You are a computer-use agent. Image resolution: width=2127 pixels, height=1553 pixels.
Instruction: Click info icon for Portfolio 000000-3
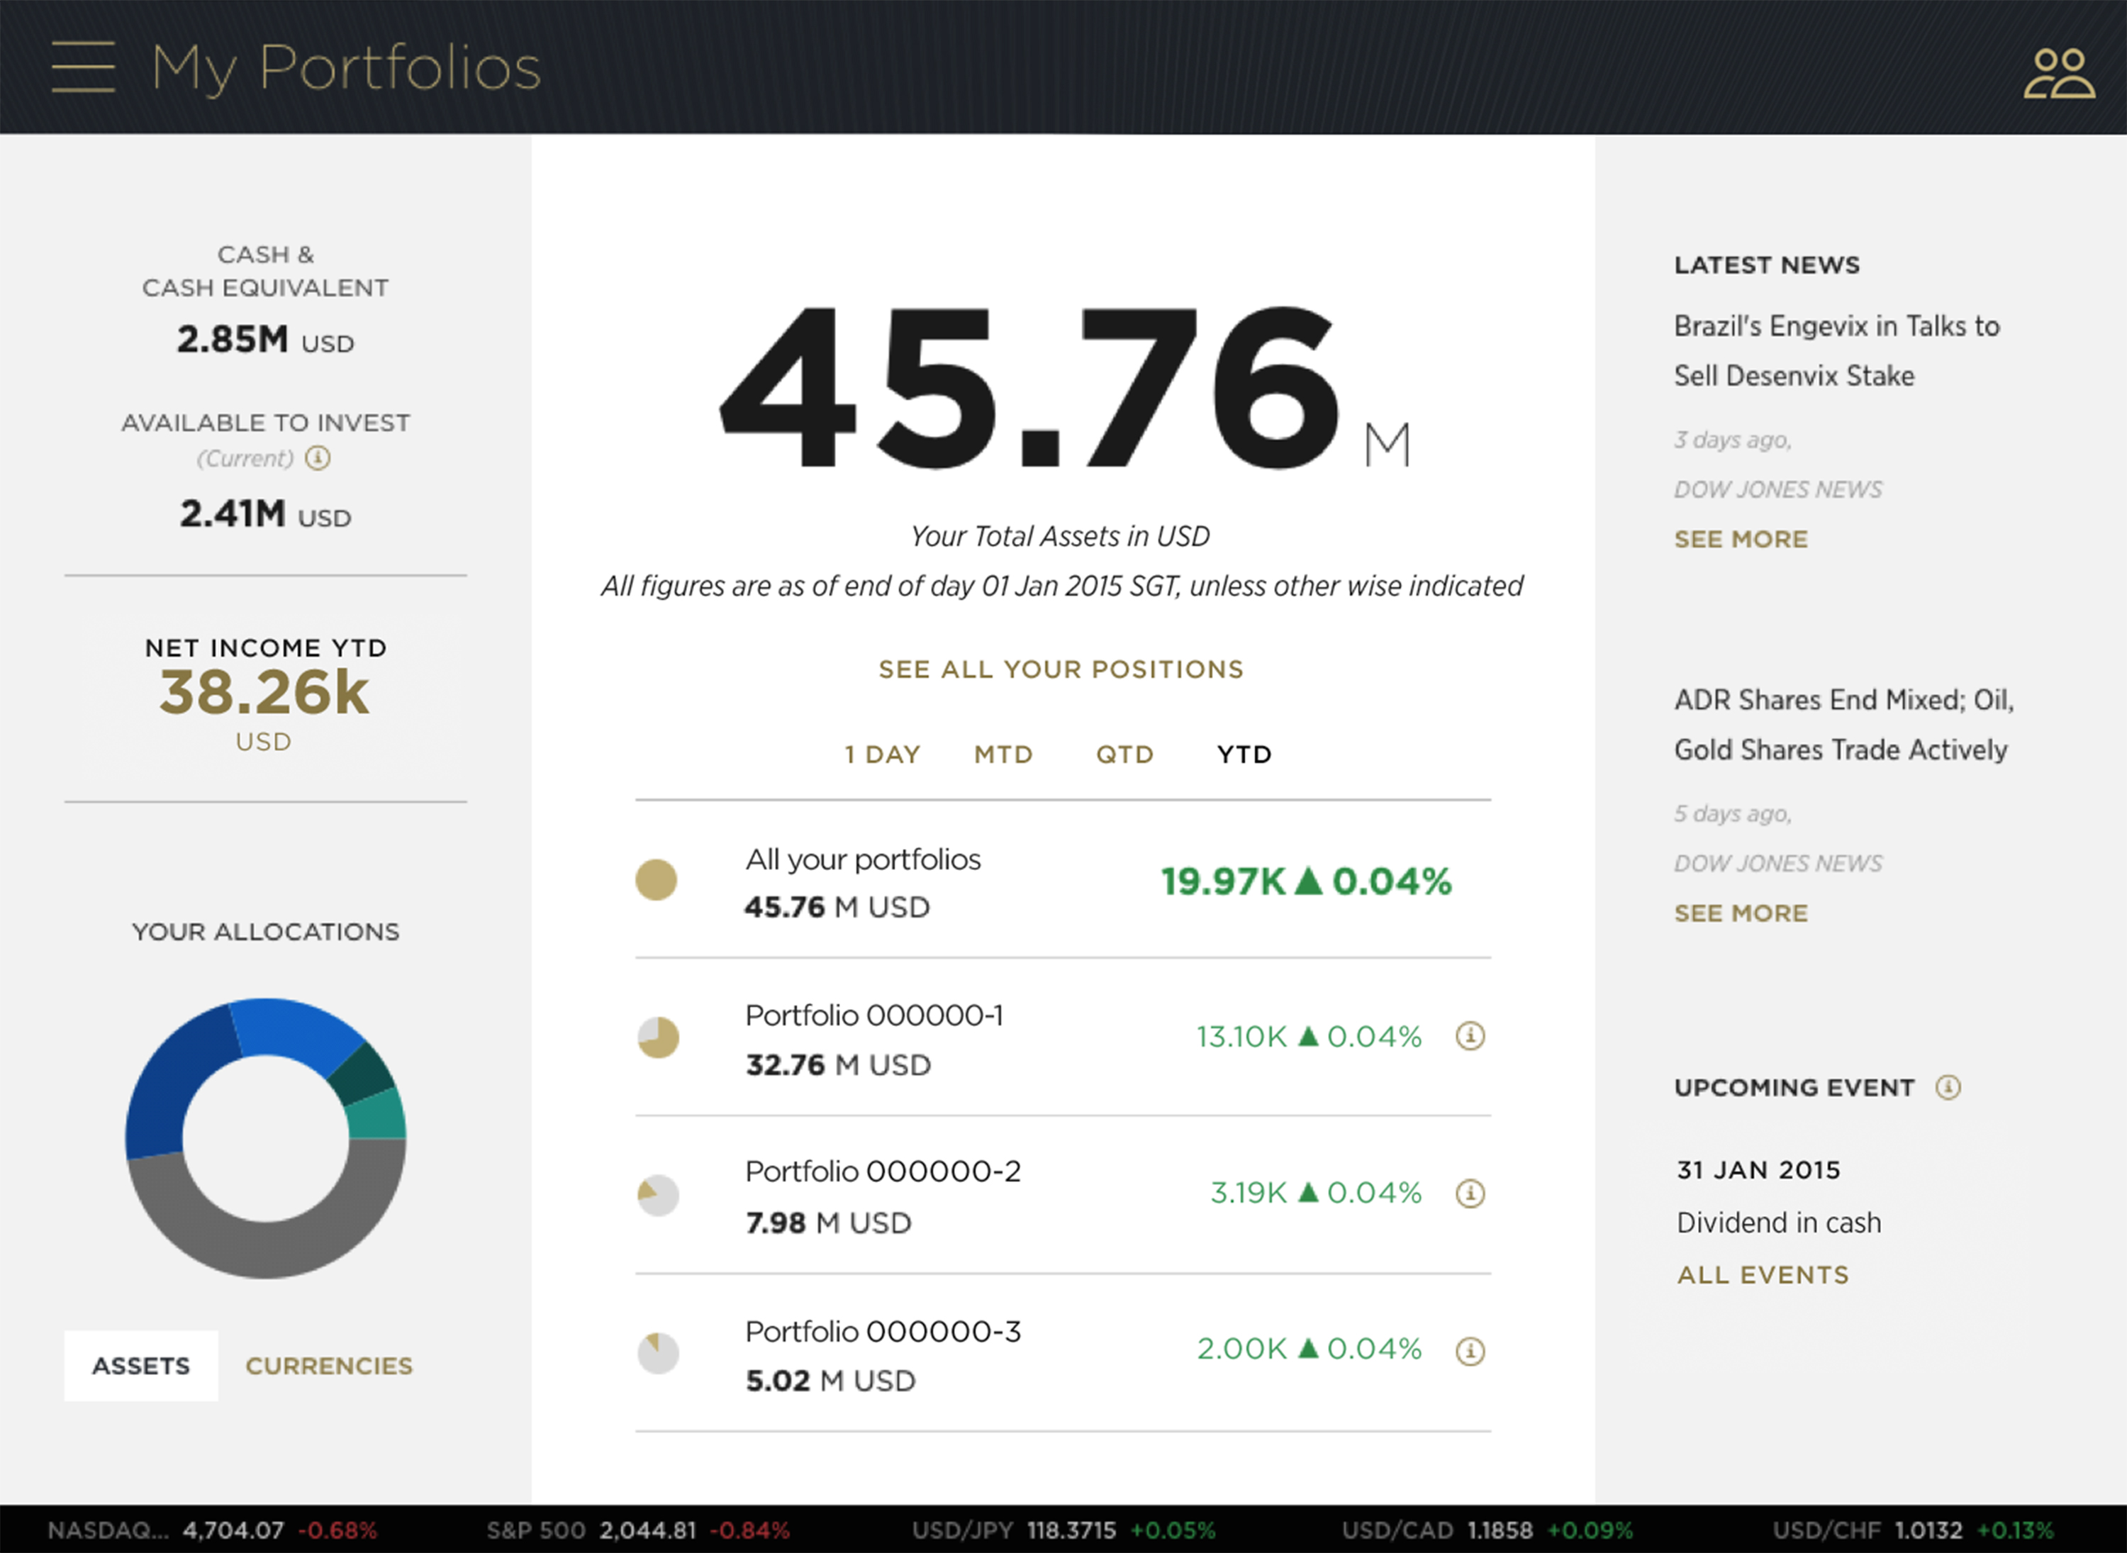click(x=1470, y=1351)
